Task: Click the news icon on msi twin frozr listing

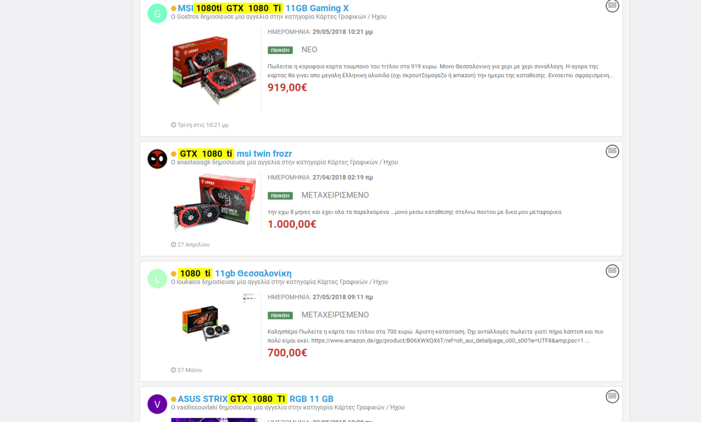Action: (612, 151)
